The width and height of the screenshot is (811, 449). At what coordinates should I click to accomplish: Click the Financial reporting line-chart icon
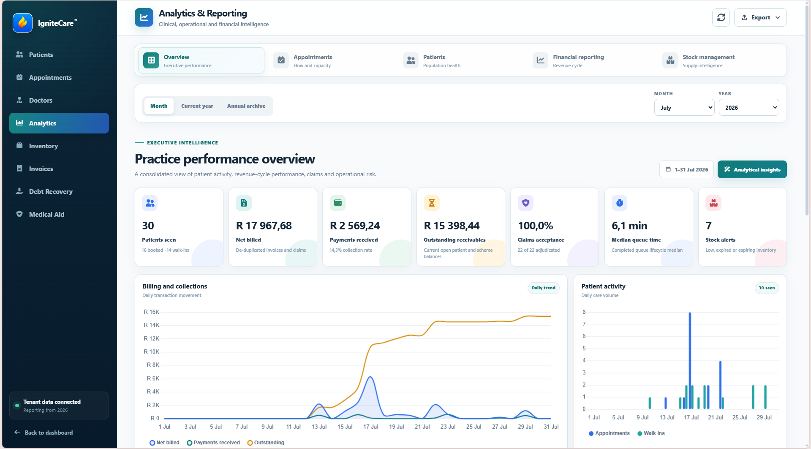click(x=540, y=60)
